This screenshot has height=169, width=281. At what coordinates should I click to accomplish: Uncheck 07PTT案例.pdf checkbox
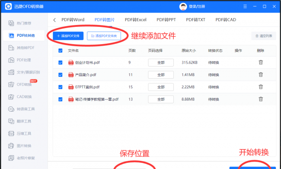tap(61, 87)
